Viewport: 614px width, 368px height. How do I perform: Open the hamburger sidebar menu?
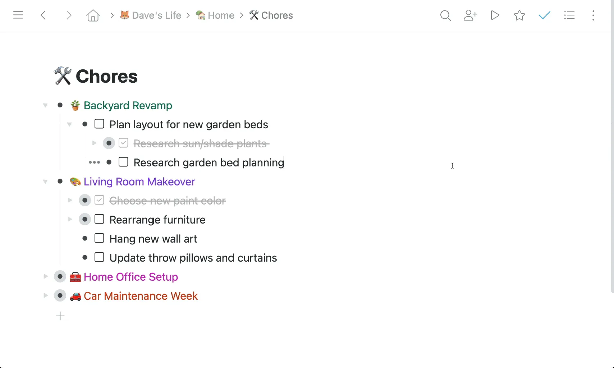pyautogui.click(x=18, y=15)
